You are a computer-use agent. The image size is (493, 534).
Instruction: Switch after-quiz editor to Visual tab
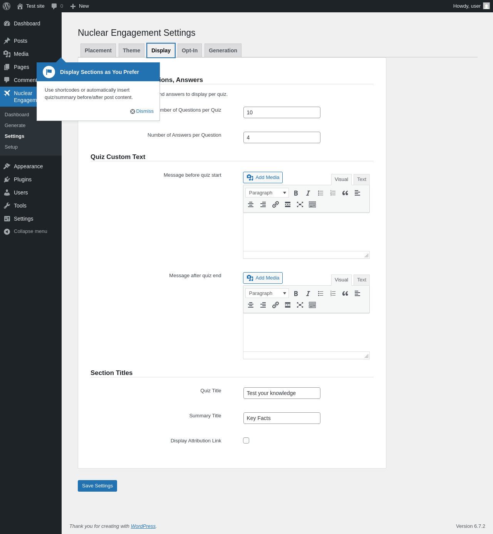(341, 280)
